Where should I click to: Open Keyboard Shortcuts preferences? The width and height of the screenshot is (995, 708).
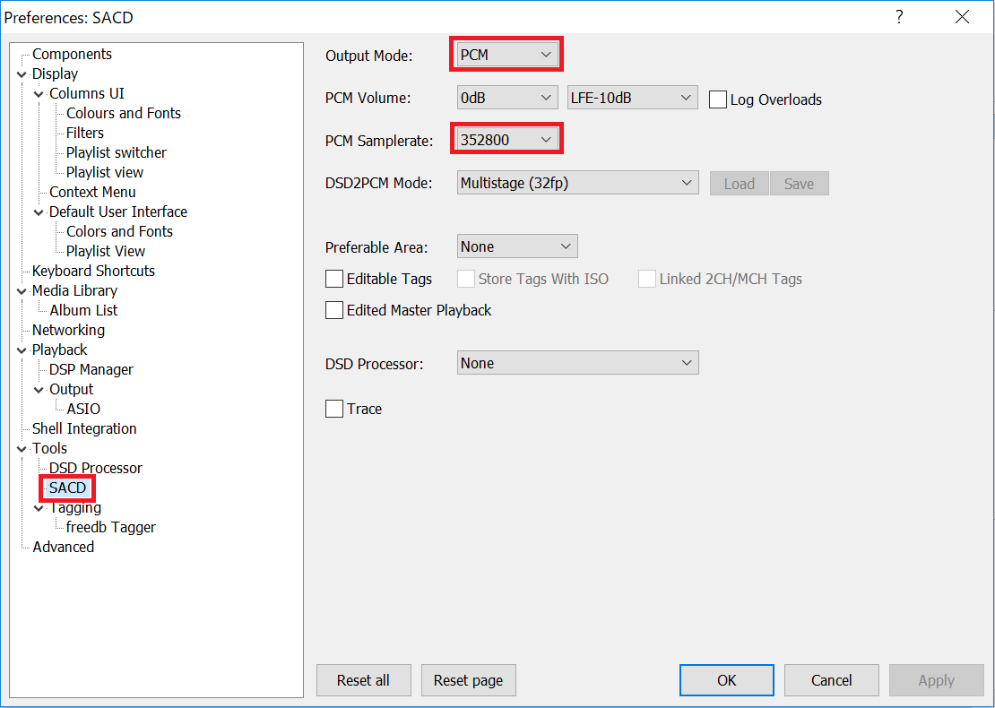pos(93,271)
